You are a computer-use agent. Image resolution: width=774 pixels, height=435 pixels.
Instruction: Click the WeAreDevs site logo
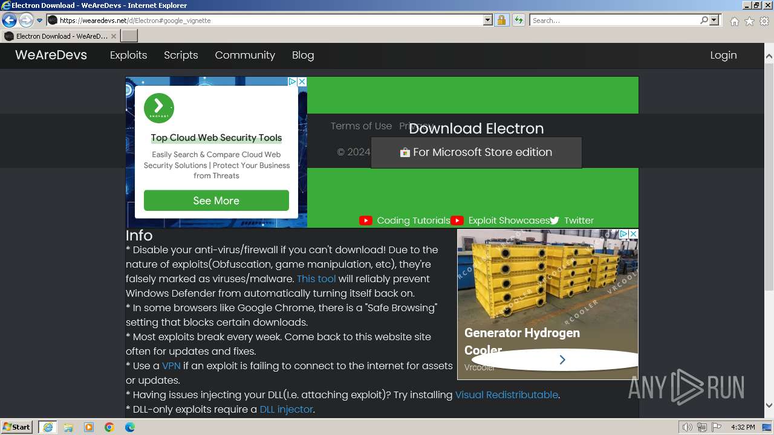51,55
